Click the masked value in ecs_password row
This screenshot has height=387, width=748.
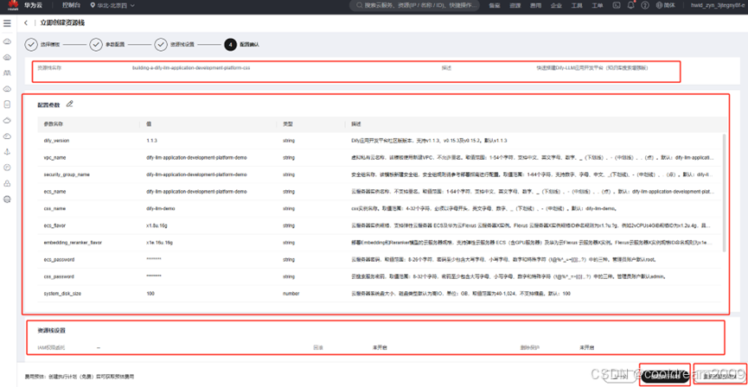[154, 260]
